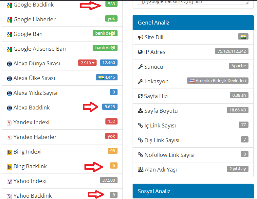This screenshot has width=257, height=199.
Task: Click the chain icon next to Nofollow Link Sayısı
Action: 140,155
